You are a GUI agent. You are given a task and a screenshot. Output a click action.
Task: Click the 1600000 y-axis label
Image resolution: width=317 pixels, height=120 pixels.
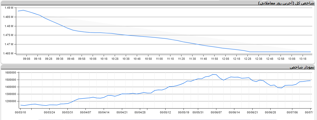click(10, 73)
